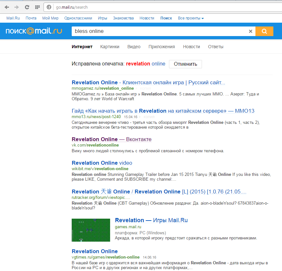Screen dimensions: 282x271
Task: Open копия link beside mmo13.ru result
Action: [x=149, y=117]
